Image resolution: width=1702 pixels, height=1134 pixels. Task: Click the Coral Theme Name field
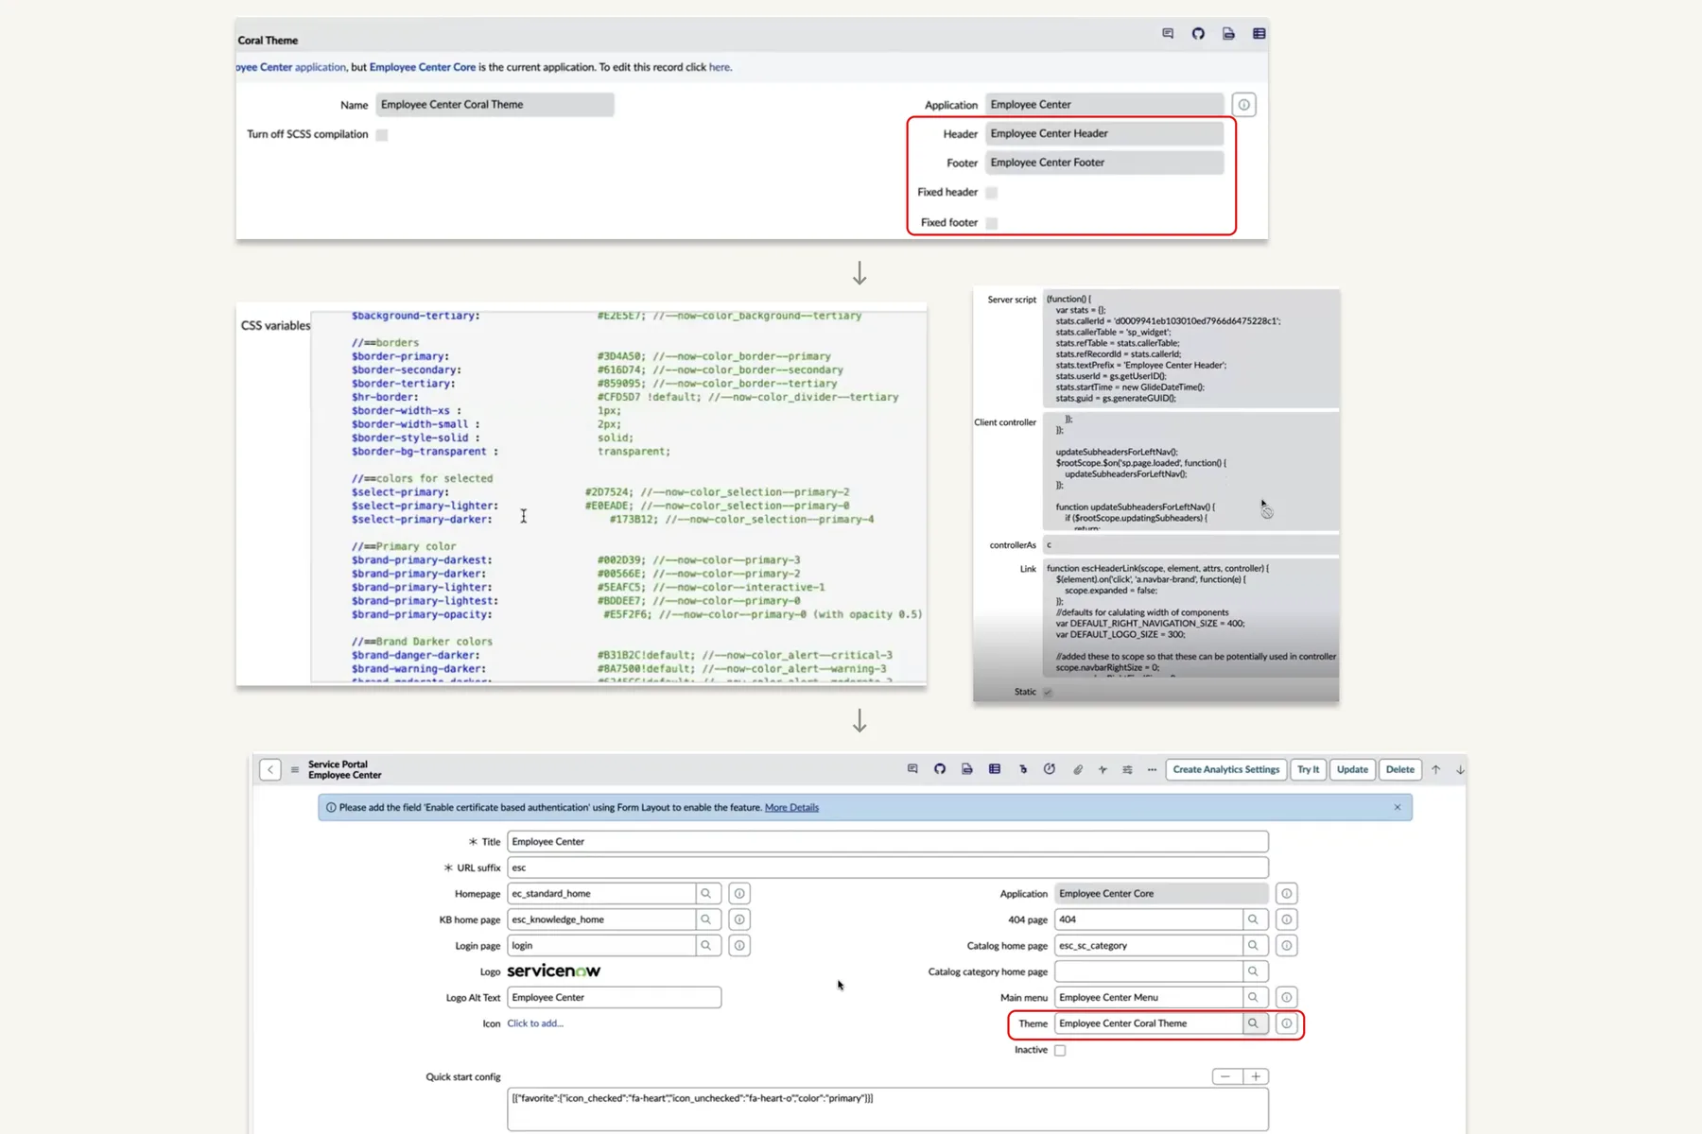click(x=495, y=105)
